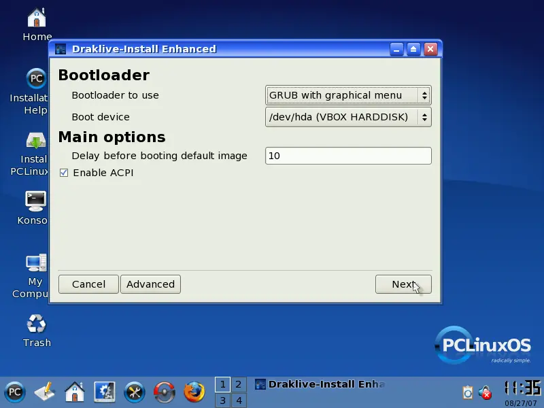Image resolution: width=544 pixels, height=408 pixels.
Task: Click the delay before booting input field
Action: [348, 156]
